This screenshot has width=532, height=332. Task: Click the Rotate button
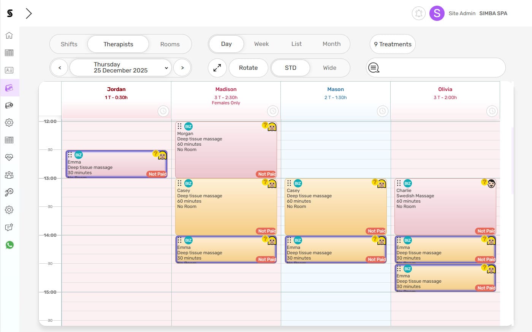pos(248,68)
